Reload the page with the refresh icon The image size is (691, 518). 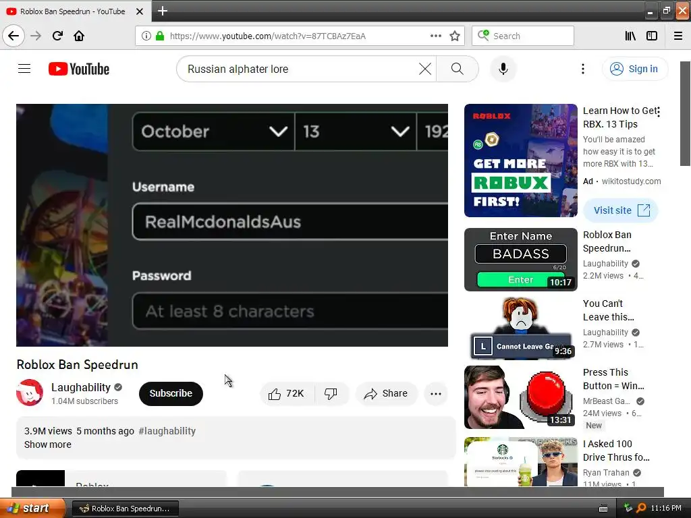click(57, 36)
